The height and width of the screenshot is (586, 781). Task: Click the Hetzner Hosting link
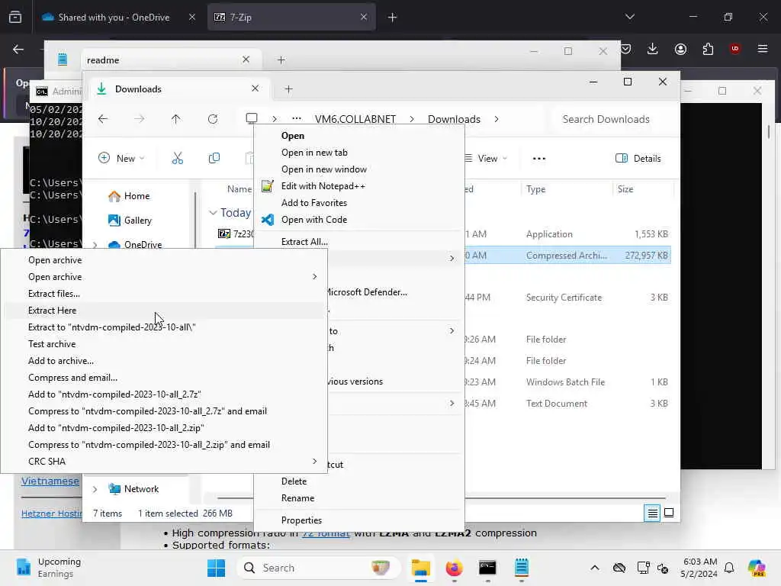point(52,514)
